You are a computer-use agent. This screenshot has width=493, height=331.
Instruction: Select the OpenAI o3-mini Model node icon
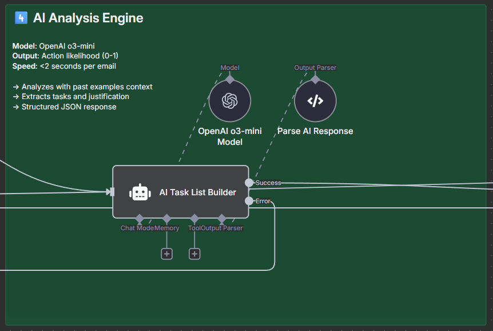(x=230, y=101)
